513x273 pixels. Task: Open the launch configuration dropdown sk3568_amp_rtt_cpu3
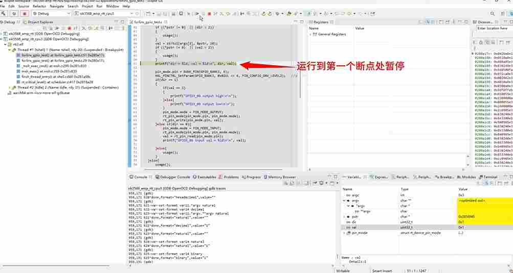click(104, 14)
